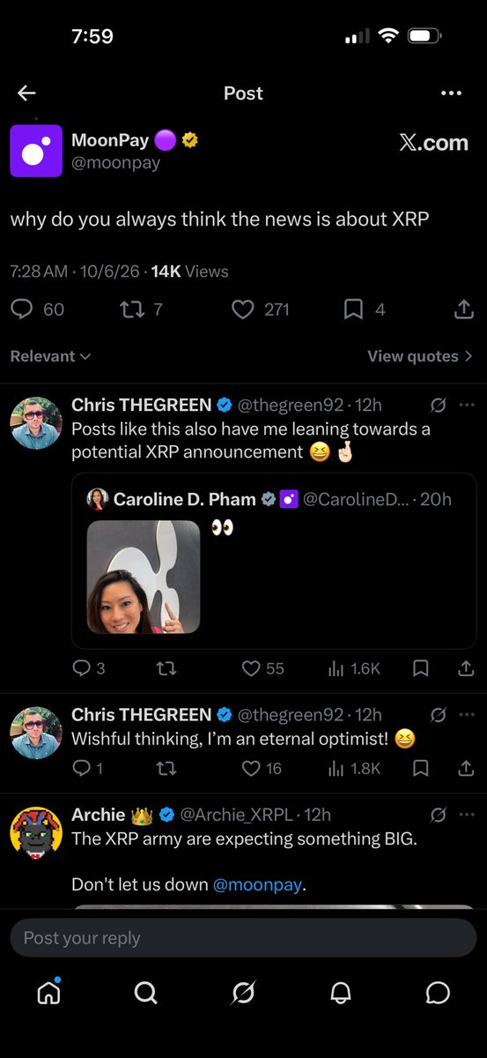Expand the Relevant sort dropdown
Viewport: 487px width, 1058px height.
click(50, 356)
